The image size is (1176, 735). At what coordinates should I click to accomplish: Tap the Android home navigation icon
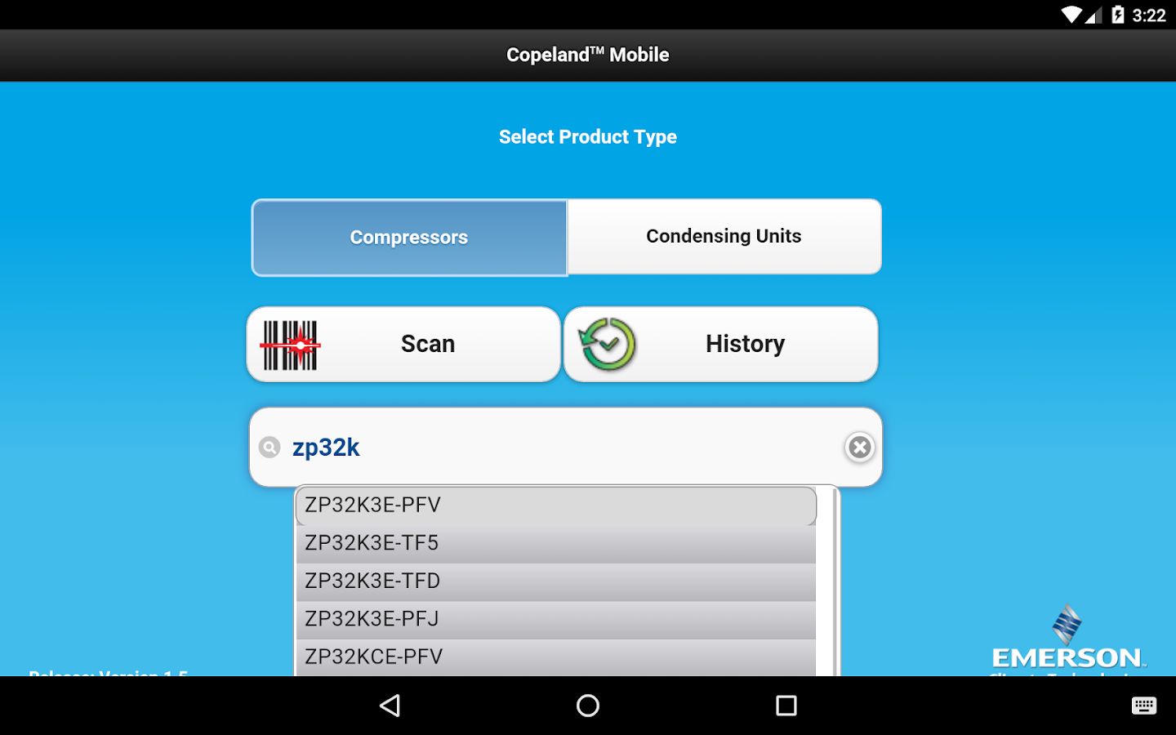pyautogui.click(x=588, y=706)
